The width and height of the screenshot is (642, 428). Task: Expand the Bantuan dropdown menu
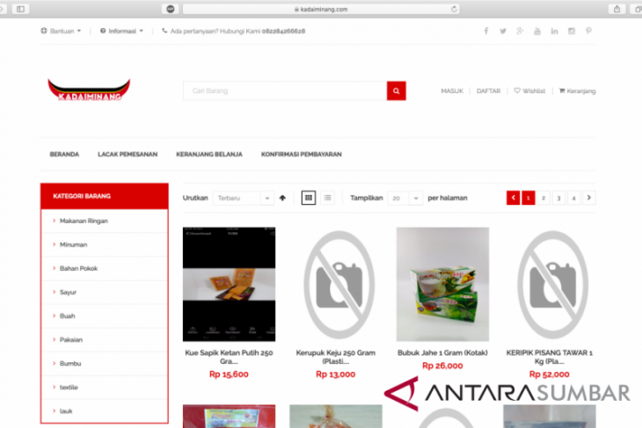[61, 31]
